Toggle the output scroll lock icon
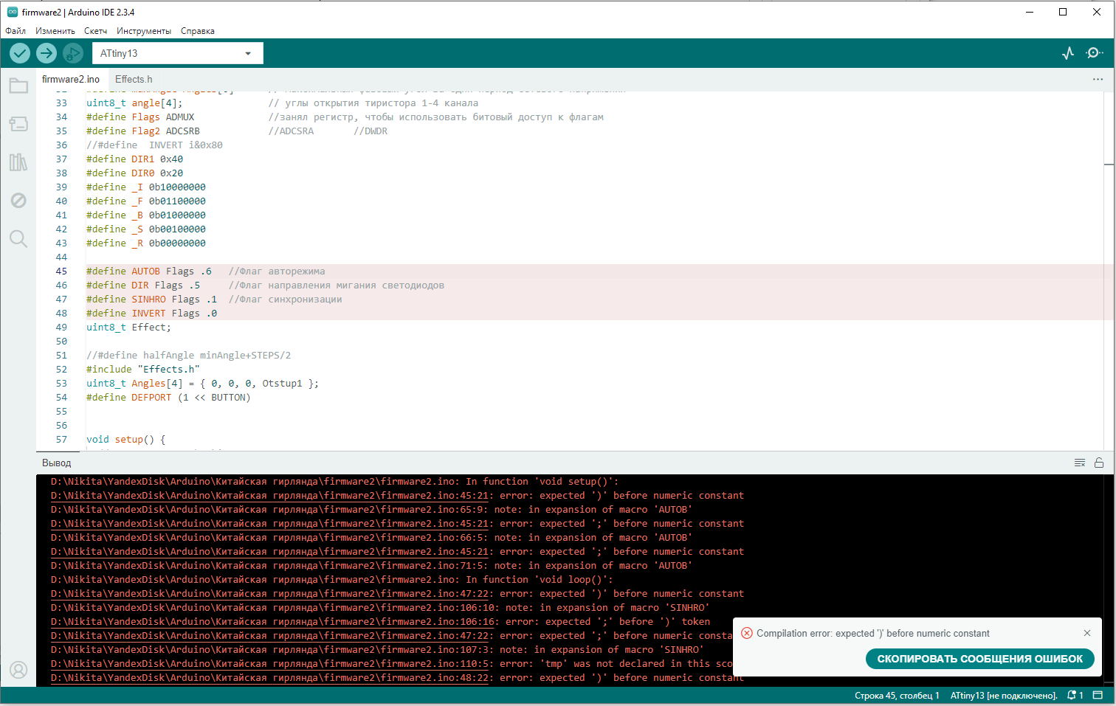Screen dimensions: 1116x706 click(x=1099, y=463)
